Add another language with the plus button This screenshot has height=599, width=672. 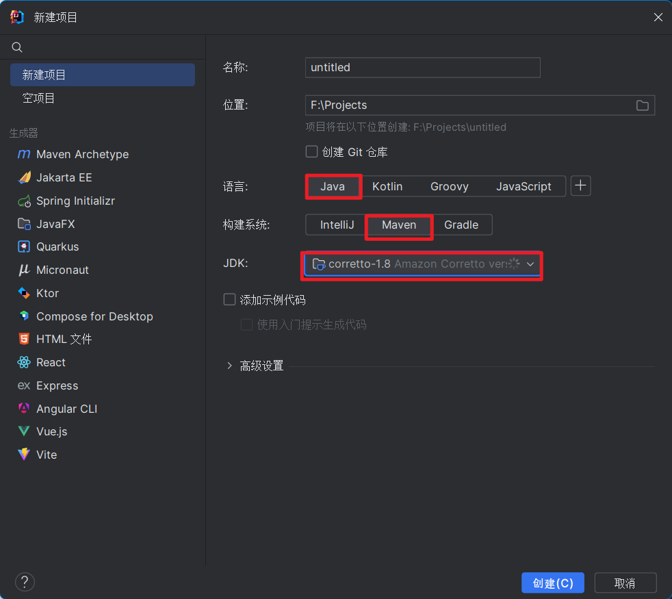point(581,186)
